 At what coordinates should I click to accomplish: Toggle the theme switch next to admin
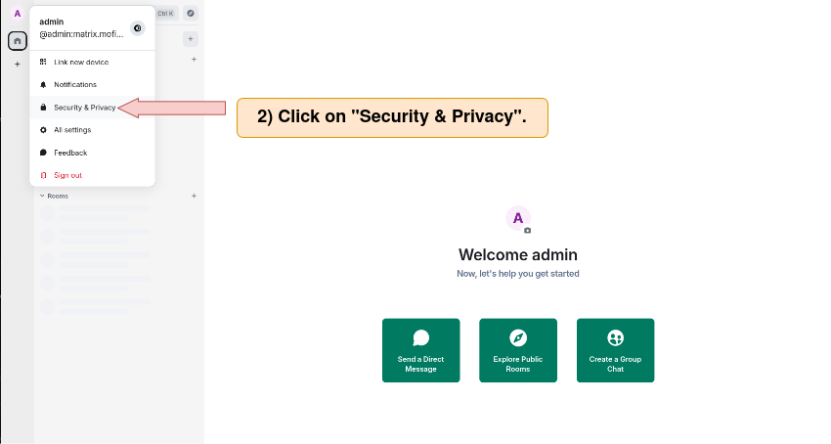point(137,28)
